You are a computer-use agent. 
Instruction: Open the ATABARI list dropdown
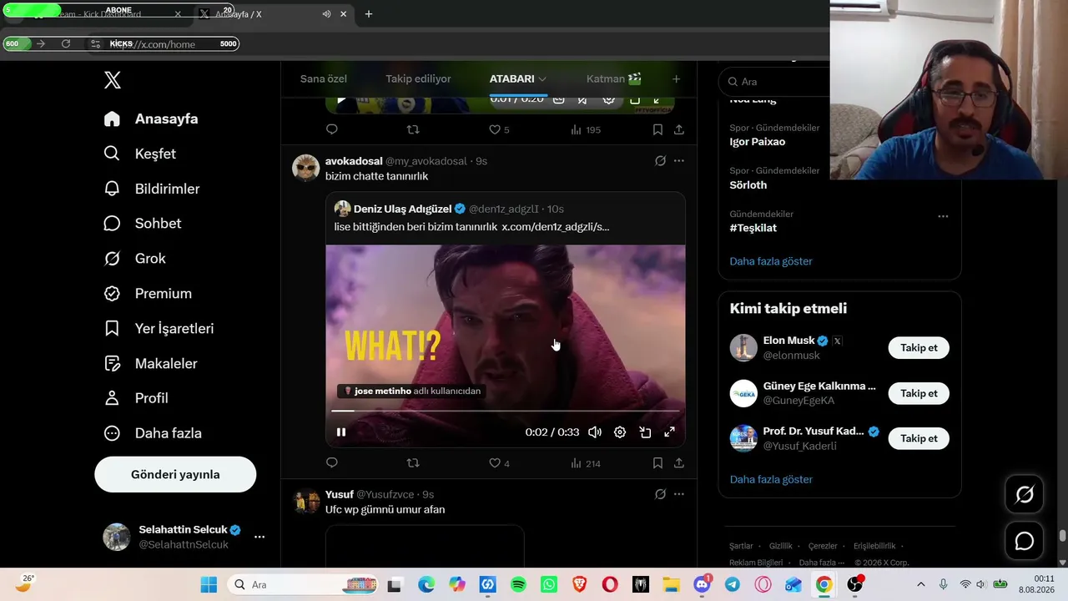click(518, 78)
